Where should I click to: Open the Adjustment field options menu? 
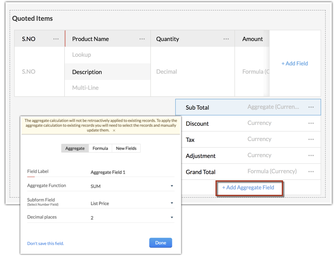311,156
